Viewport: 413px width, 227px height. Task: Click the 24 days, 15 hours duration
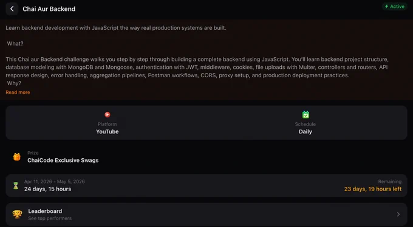tap(47, 189)
